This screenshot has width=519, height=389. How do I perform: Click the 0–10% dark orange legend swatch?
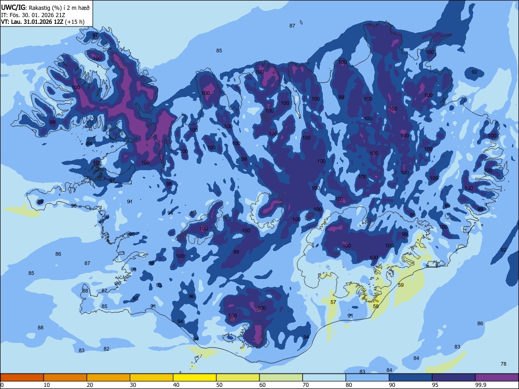[x=22, y=378]
